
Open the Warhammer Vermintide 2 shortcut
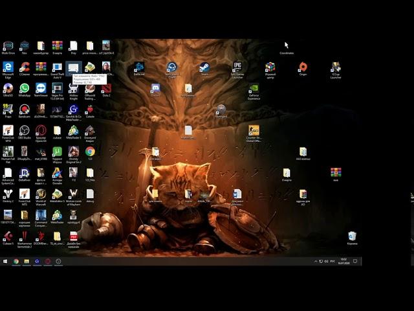click(25, 236)
